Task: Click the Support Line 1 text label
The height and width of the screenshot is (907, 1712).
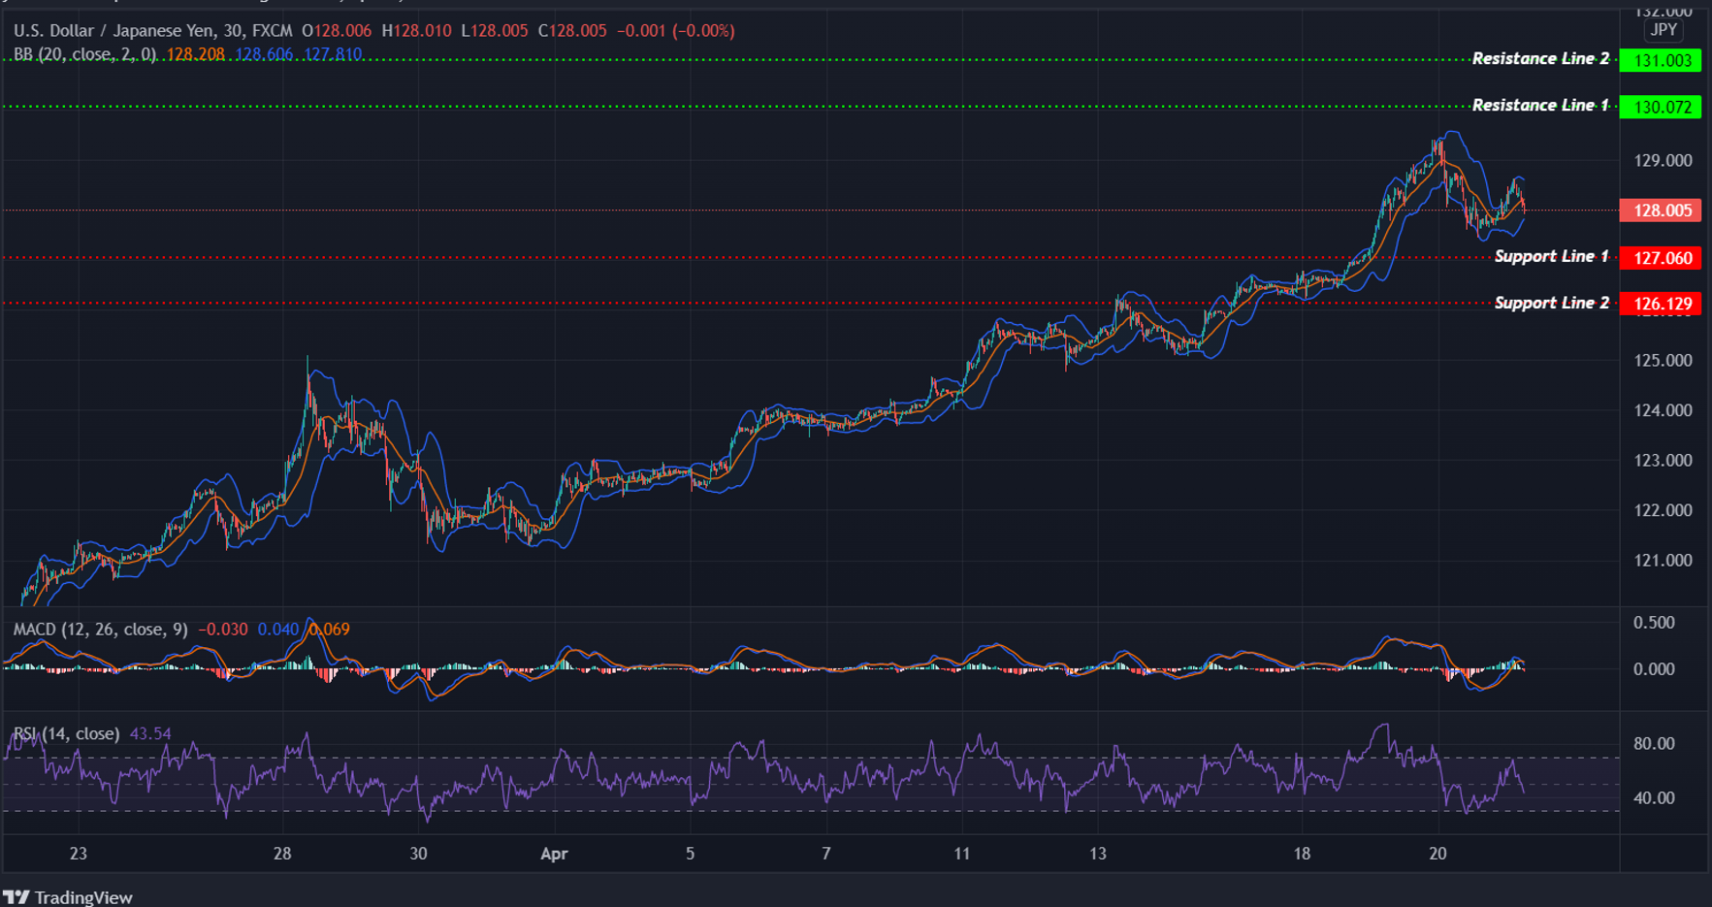Action: tap(1552, 256)
